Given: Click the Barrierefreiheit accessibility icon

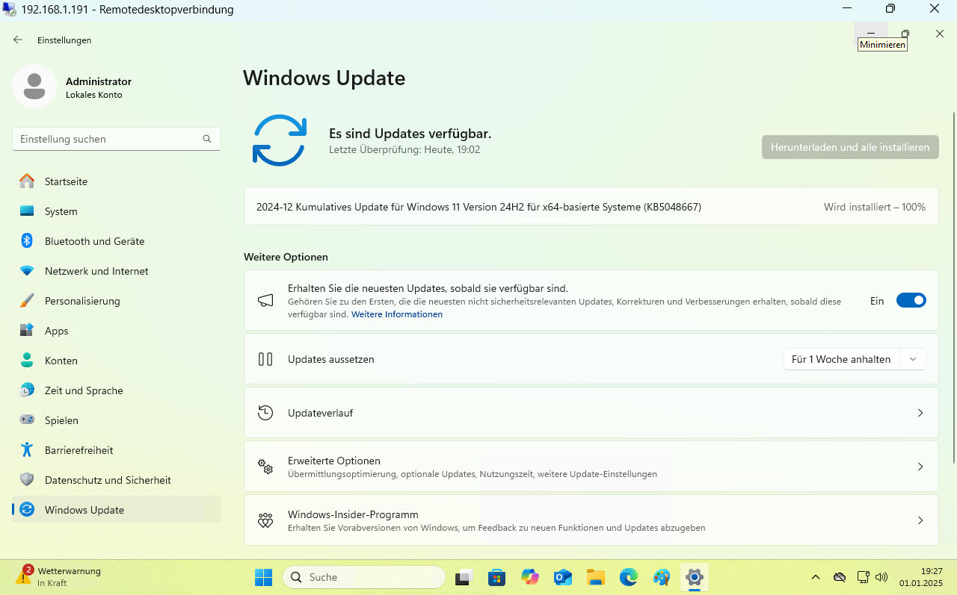Looking at the screenshot, I should [27, 450].
